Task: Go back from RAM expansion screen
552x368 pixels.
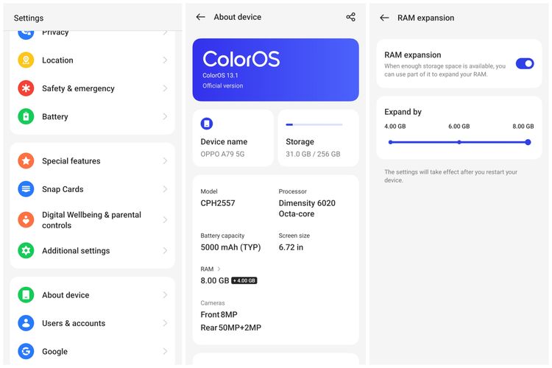Action: pos(384,18)
